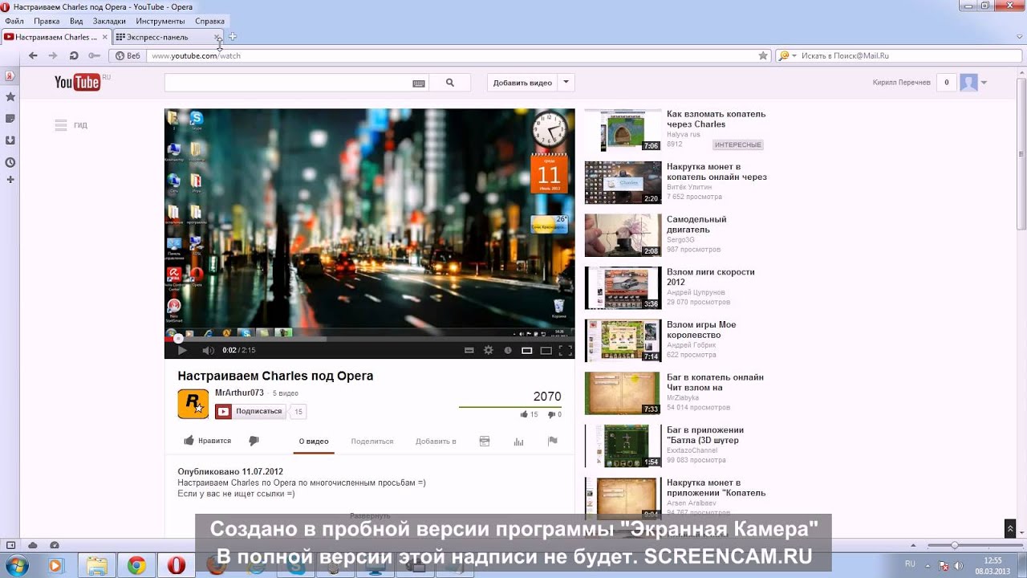Viewport: 1027px width, 578px height.
Task: Bookmark page with address bar star
Action: (763, 55)
